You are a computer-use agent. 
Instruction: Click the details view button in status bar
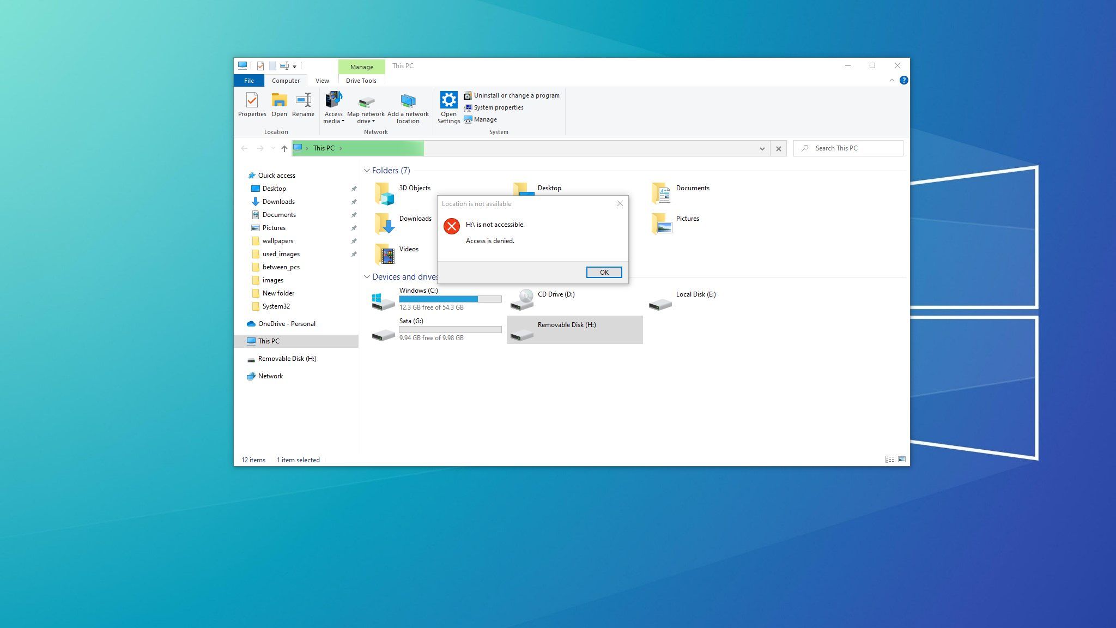889,460
